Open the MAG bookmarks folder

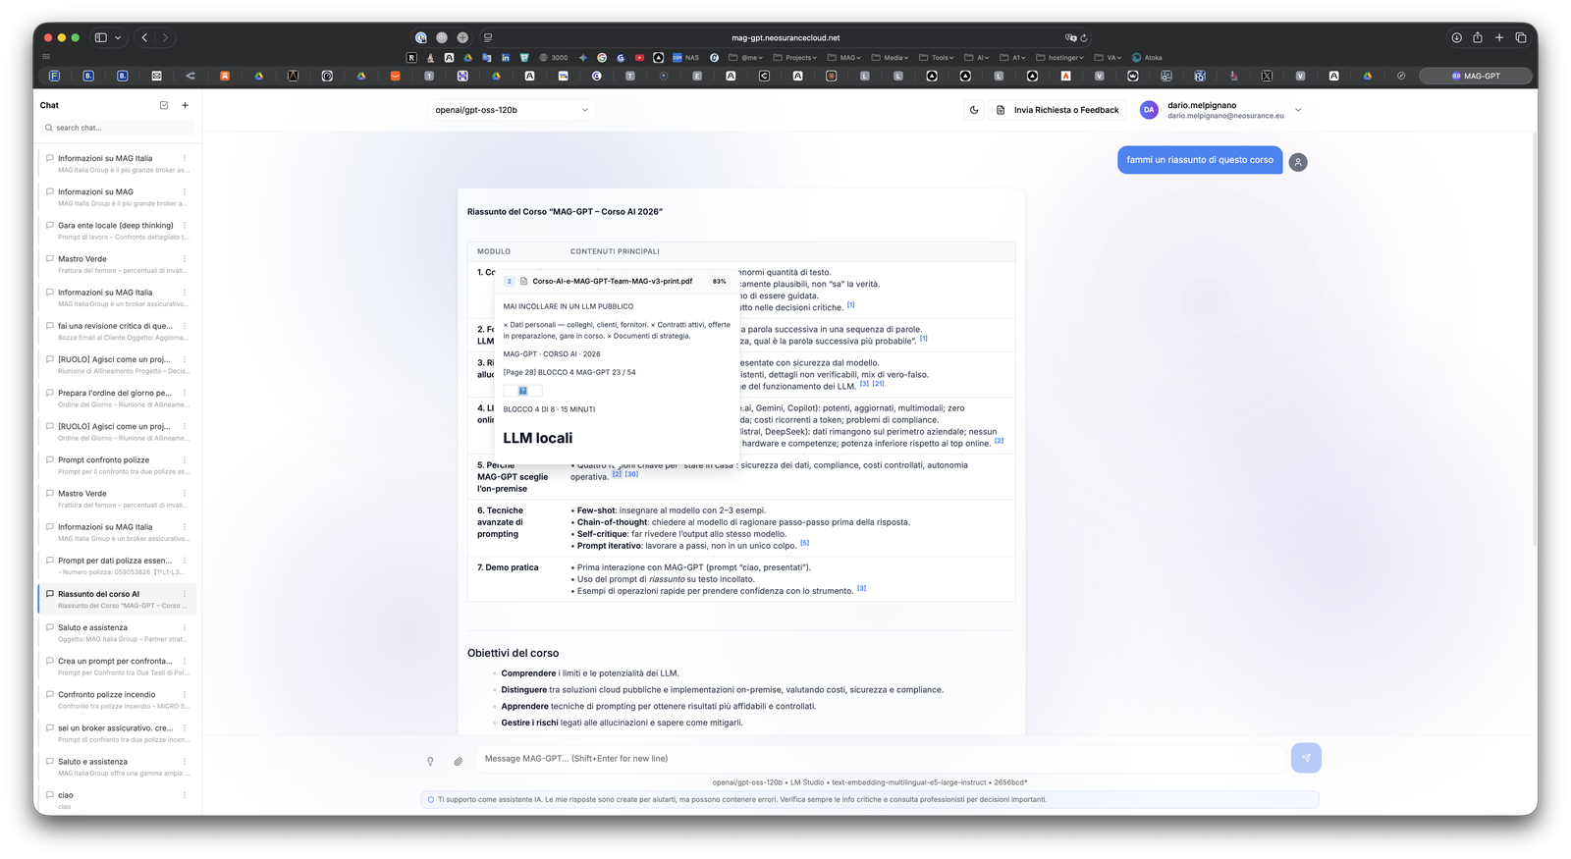coord(844,58)
